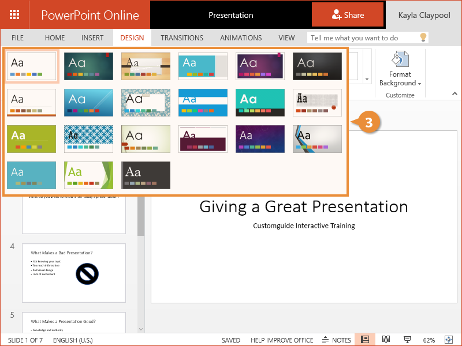
Task: Click the lightbulb icon in Tell Me box
Action: [x=423, y=37]
